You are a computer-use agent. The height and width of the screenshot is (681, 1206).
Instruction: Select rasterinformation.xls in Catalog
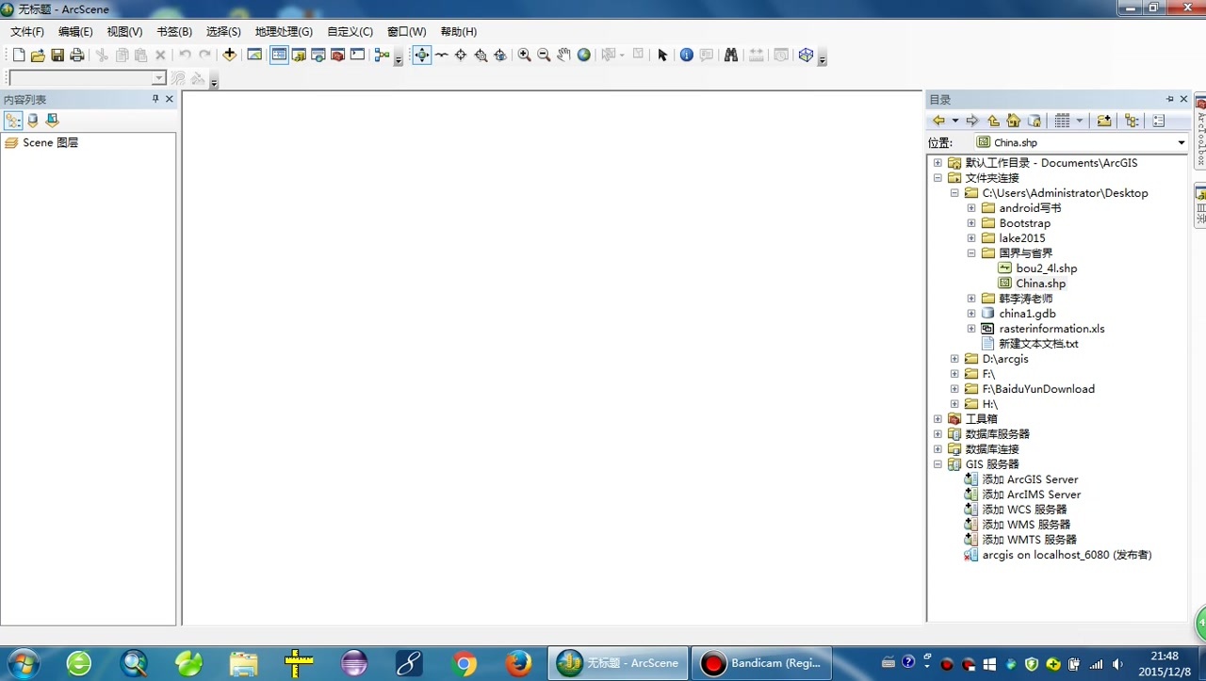[1051, 329]
